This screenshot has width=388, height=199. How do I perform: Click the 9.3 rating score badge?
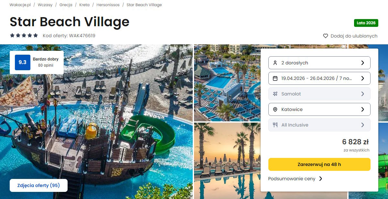(23, 62)
